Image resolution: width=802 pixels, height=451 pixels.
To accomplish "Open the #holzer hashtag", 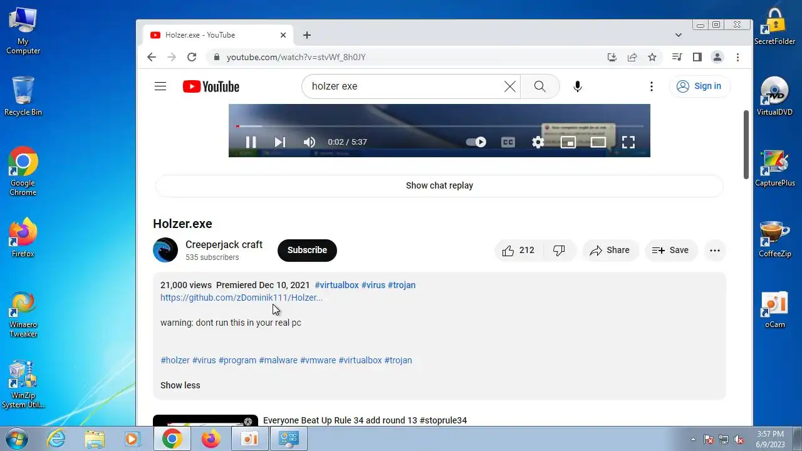I will [175, 360].
